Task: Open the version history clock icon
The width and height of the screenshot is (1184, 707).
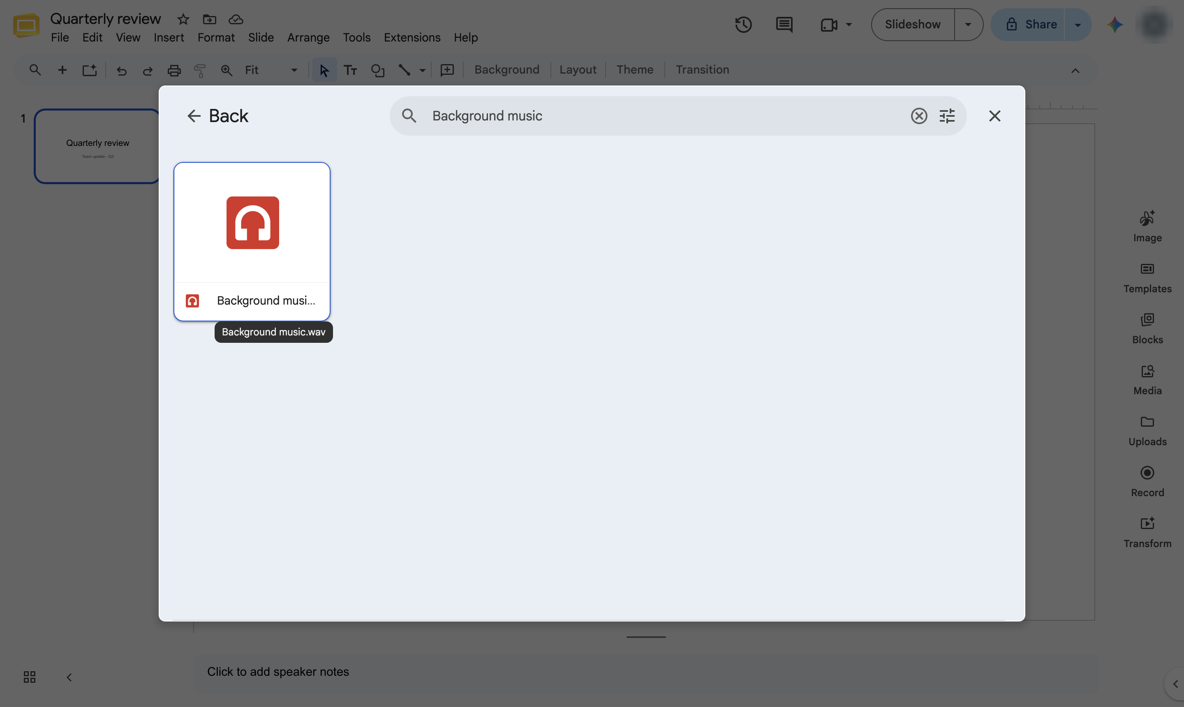Action: 743,24
